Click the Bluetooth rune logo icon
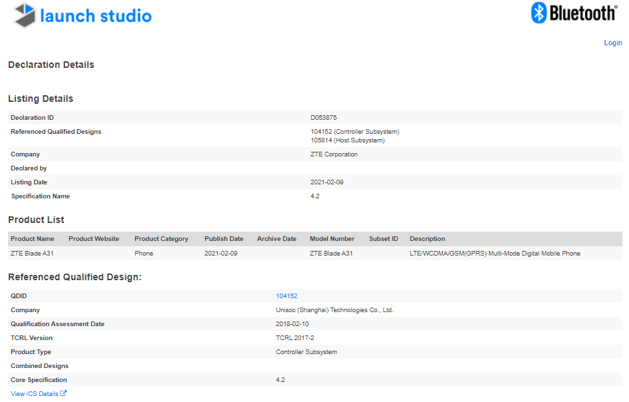This screenshot has height=402, width=629. tap(538, 13)
